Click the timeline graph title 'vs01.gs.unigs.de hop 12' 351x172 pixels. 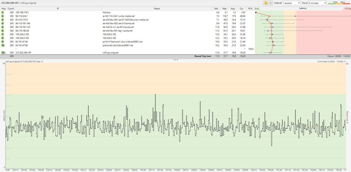click(x=24, y=61)
